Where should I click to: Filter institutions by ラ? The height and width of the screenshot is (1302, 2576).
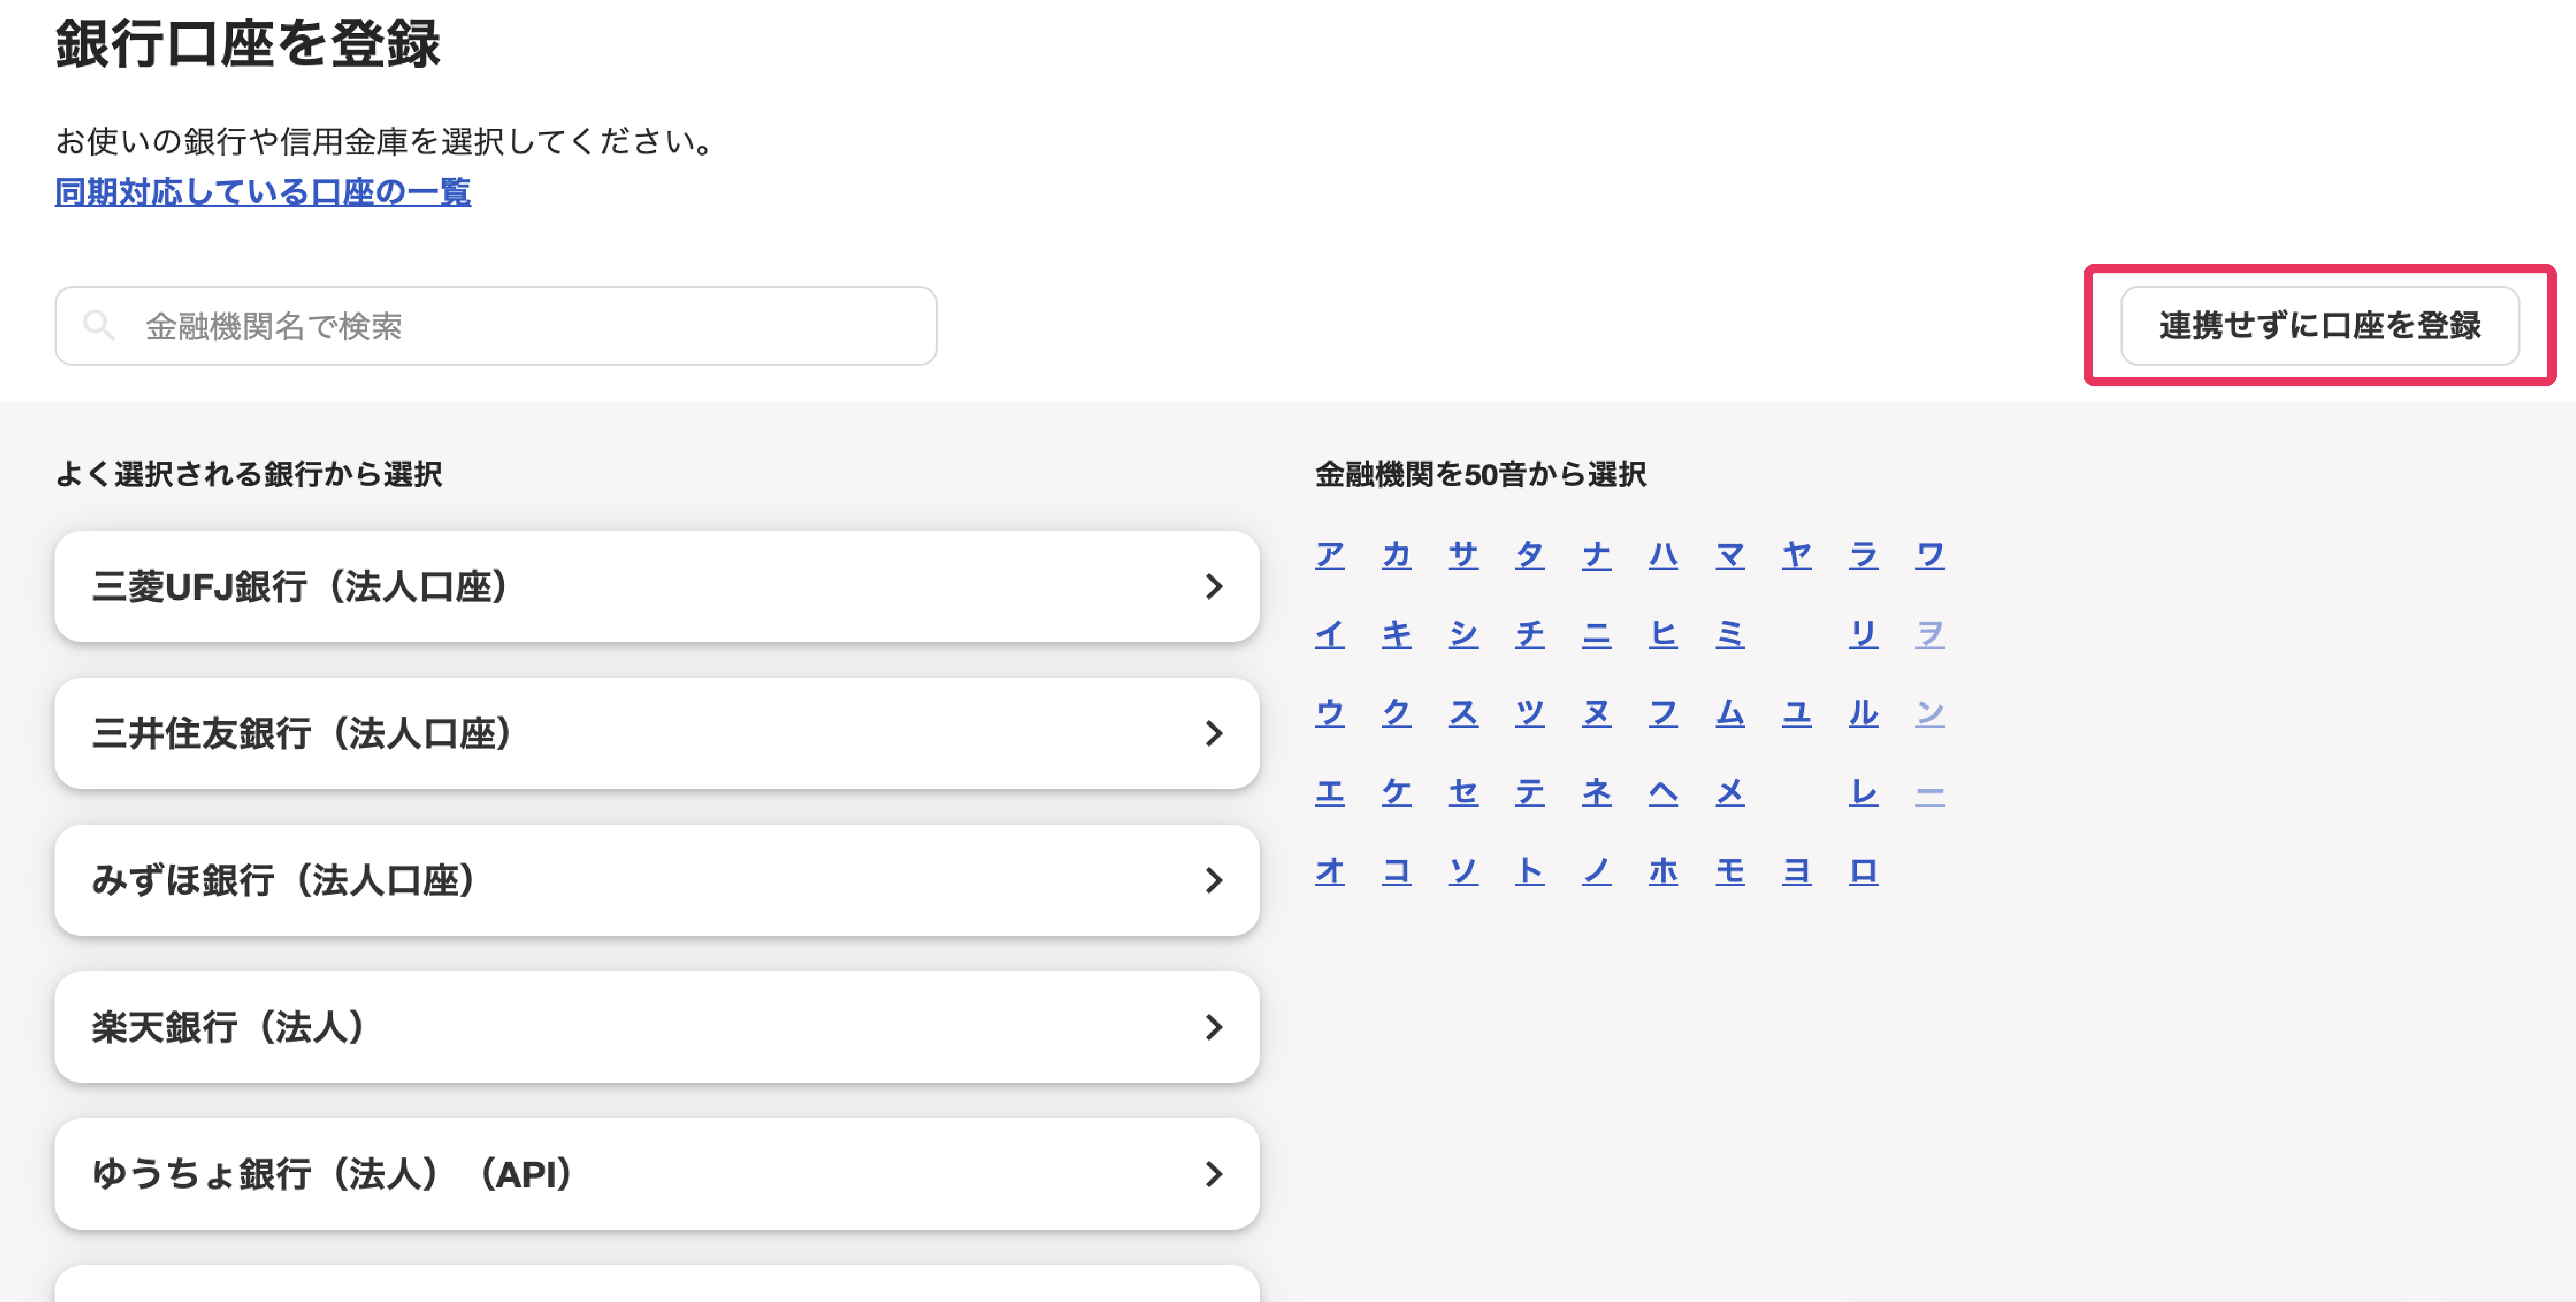click(x=1864, y=555)
